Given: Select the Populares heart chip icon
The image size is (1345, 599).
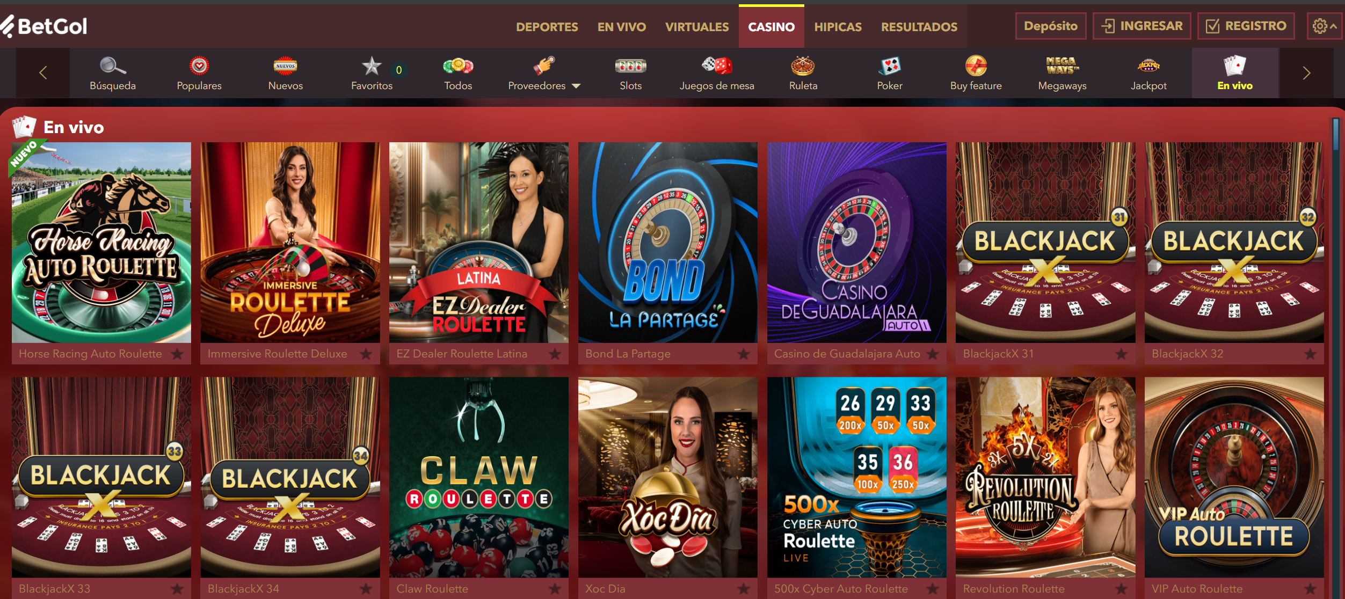Looking at the screenshot, I should tap(199, 65).
